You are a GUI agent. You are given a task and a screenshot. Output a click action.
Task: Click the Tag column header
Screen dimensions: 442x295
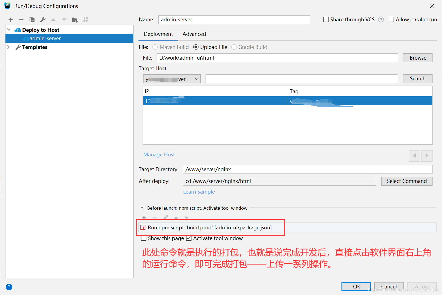(360, 91)
